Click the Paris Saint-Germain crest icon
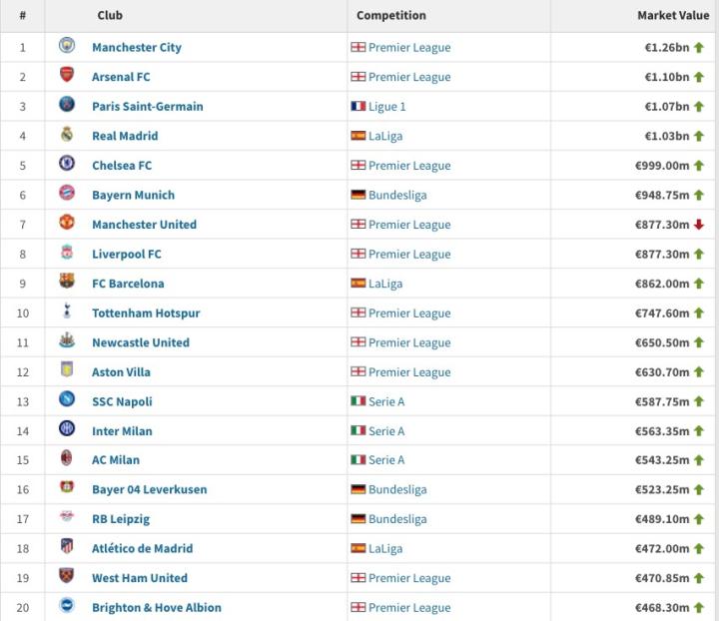 pyautogui.click(x=67, y=105)
